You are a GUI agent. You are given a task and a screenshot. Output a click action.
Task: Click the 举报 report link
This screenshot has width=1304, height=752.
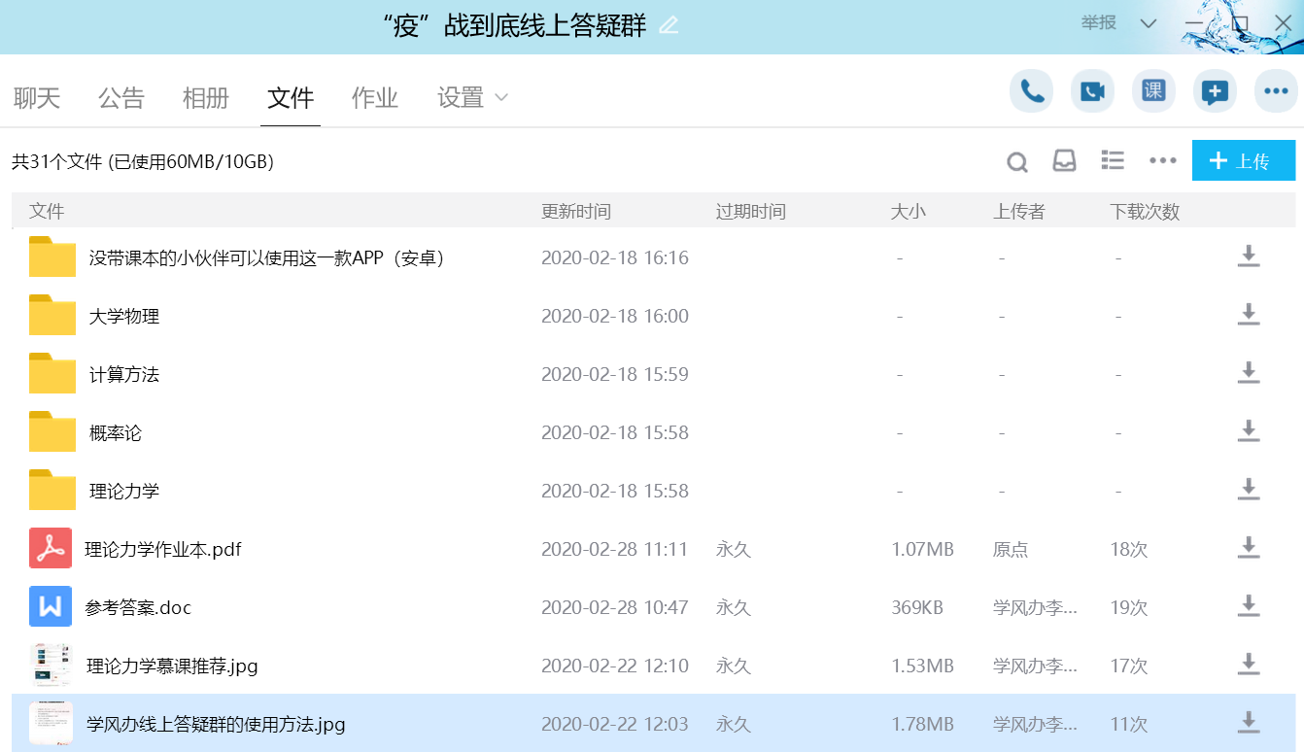click(x=1099, y=22)
